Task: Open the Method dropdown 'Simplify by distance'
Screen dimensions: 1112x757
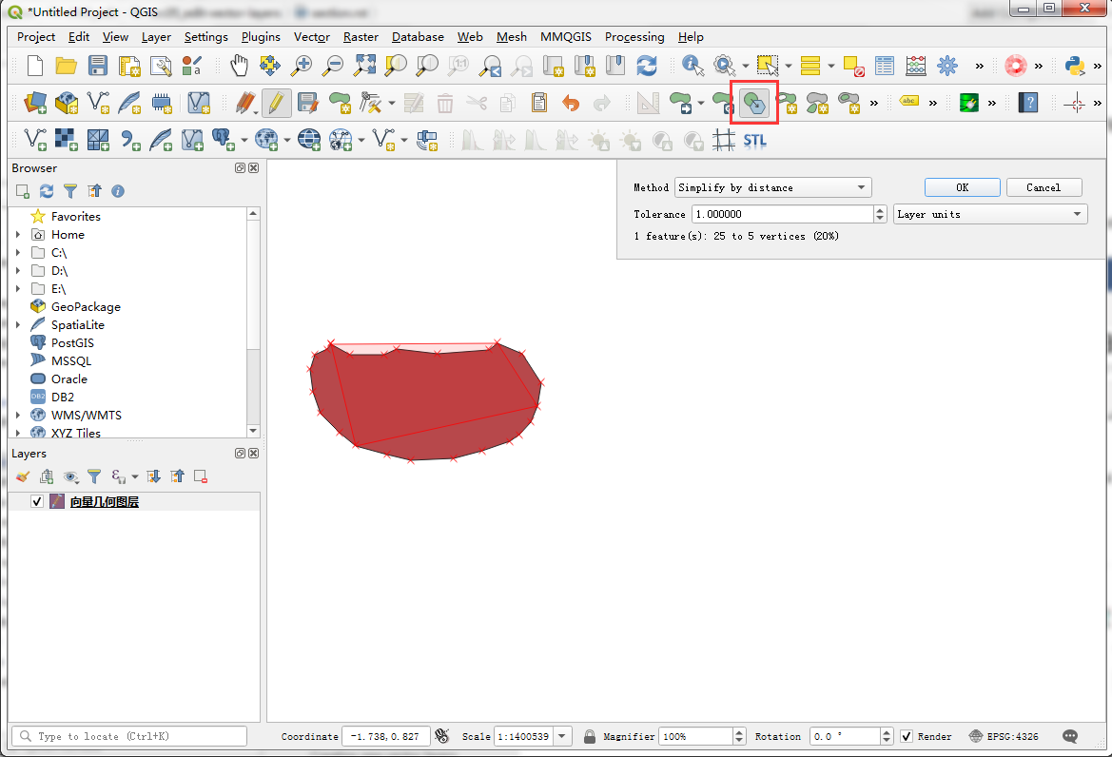Action: pyautogui.click(x=773, y=188)
